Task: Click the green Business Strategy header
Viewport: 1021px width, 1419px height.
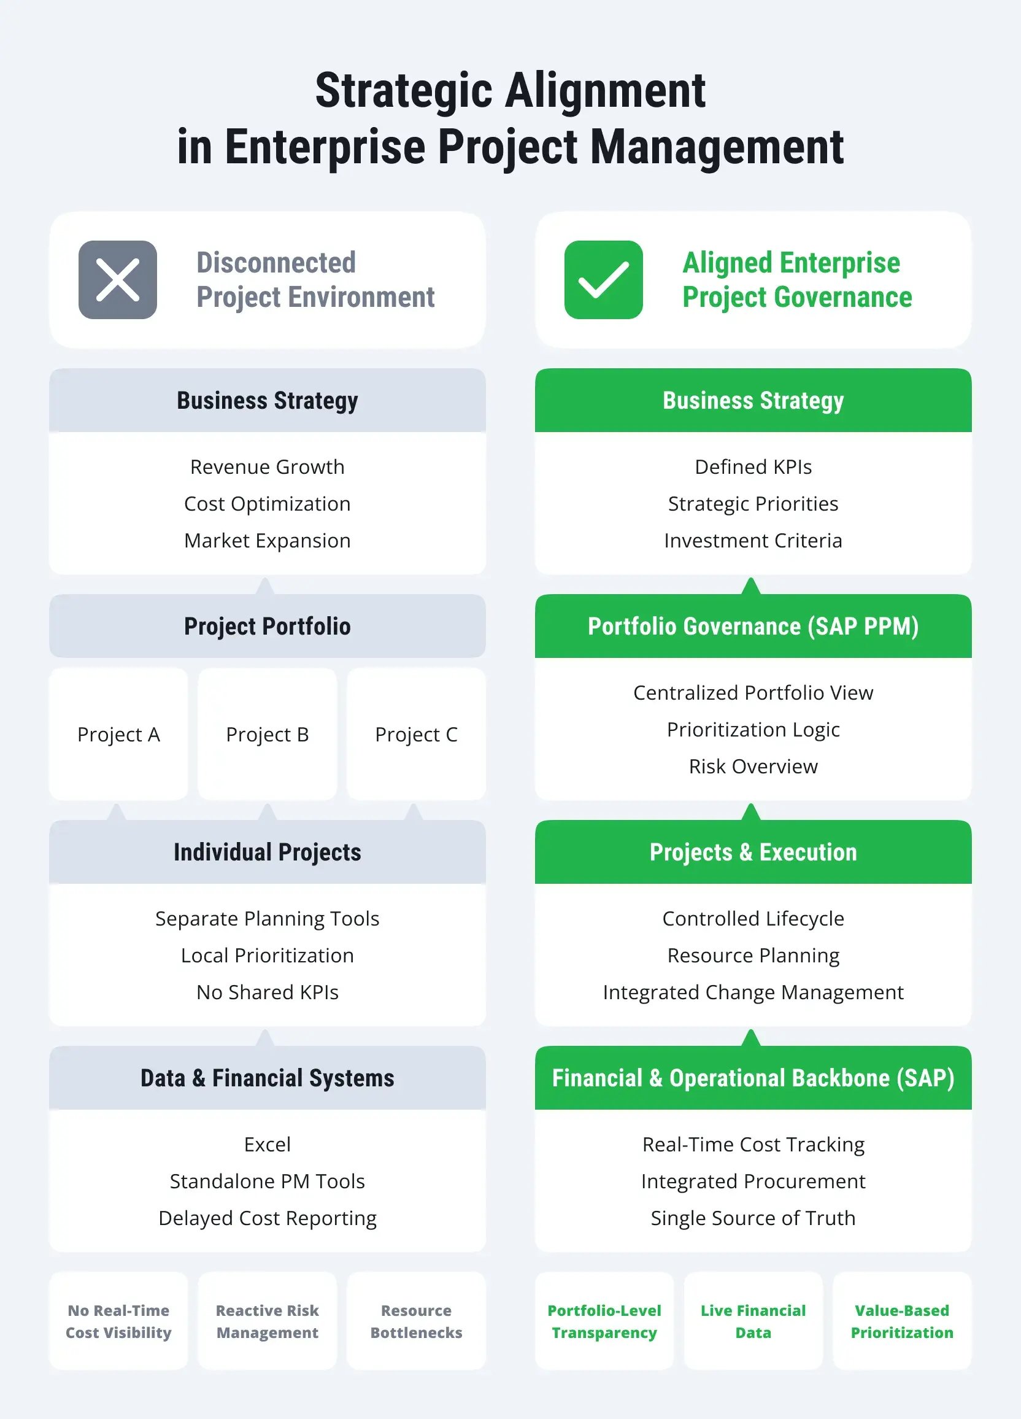Action: pos(753,400)
